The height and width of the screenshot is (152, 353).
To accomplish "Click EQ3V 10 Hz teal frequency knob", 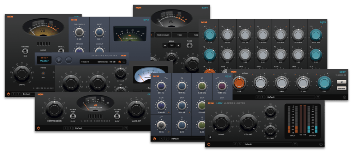I will click(210, 35).
